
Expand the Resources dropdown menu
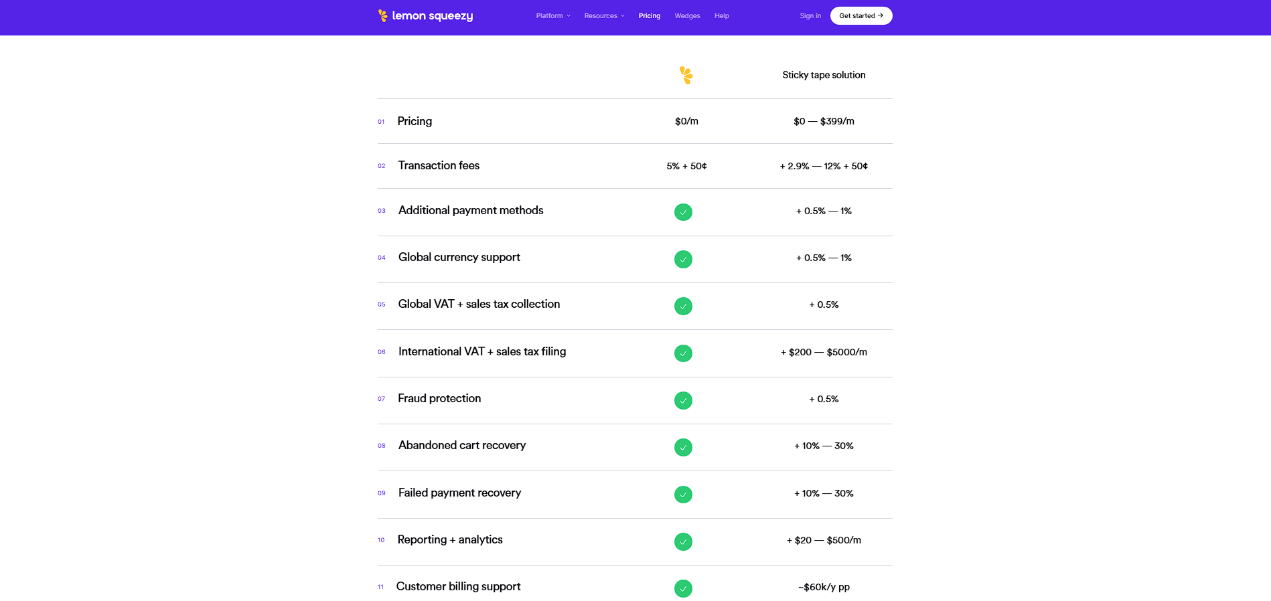point(604,15)
